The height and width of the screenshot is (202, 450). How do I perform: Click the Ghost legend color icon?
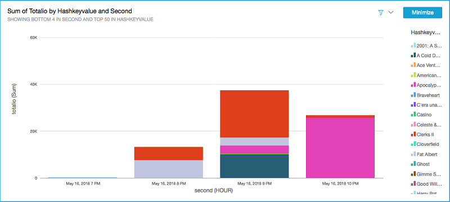point(413,164)
